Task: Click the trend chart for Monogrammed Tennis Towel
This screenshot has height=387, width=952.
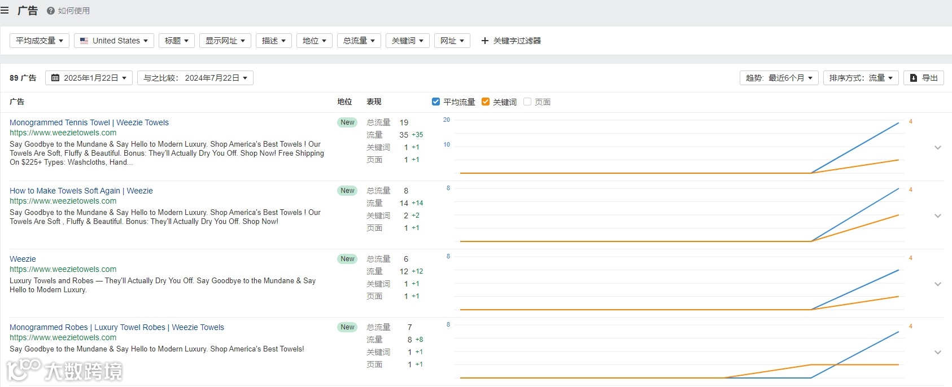Action: (679, 147)
